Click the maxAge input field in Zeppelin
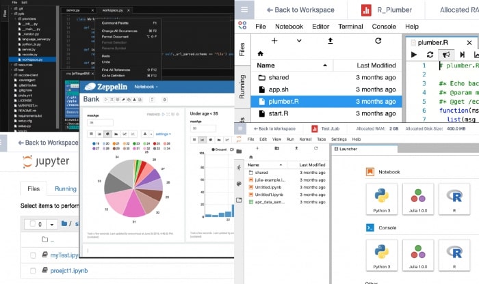Image resolution: width=479 pixels, height=284 pixels. [100, 123]
